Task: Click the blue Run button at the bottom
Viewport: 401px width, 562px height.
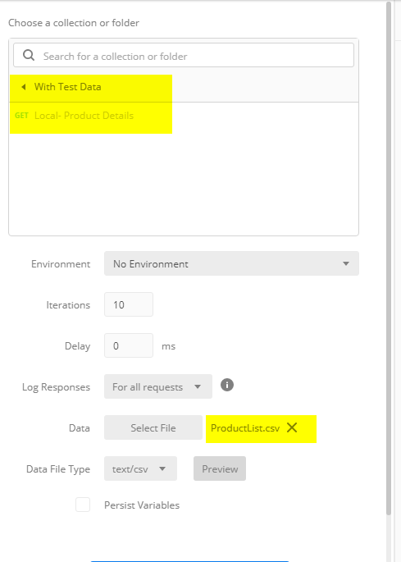Action: click(x=189, y=561)
